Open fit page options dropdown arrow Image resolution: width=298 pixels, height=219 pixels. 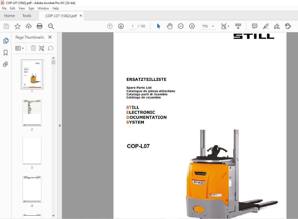[229, 26]
